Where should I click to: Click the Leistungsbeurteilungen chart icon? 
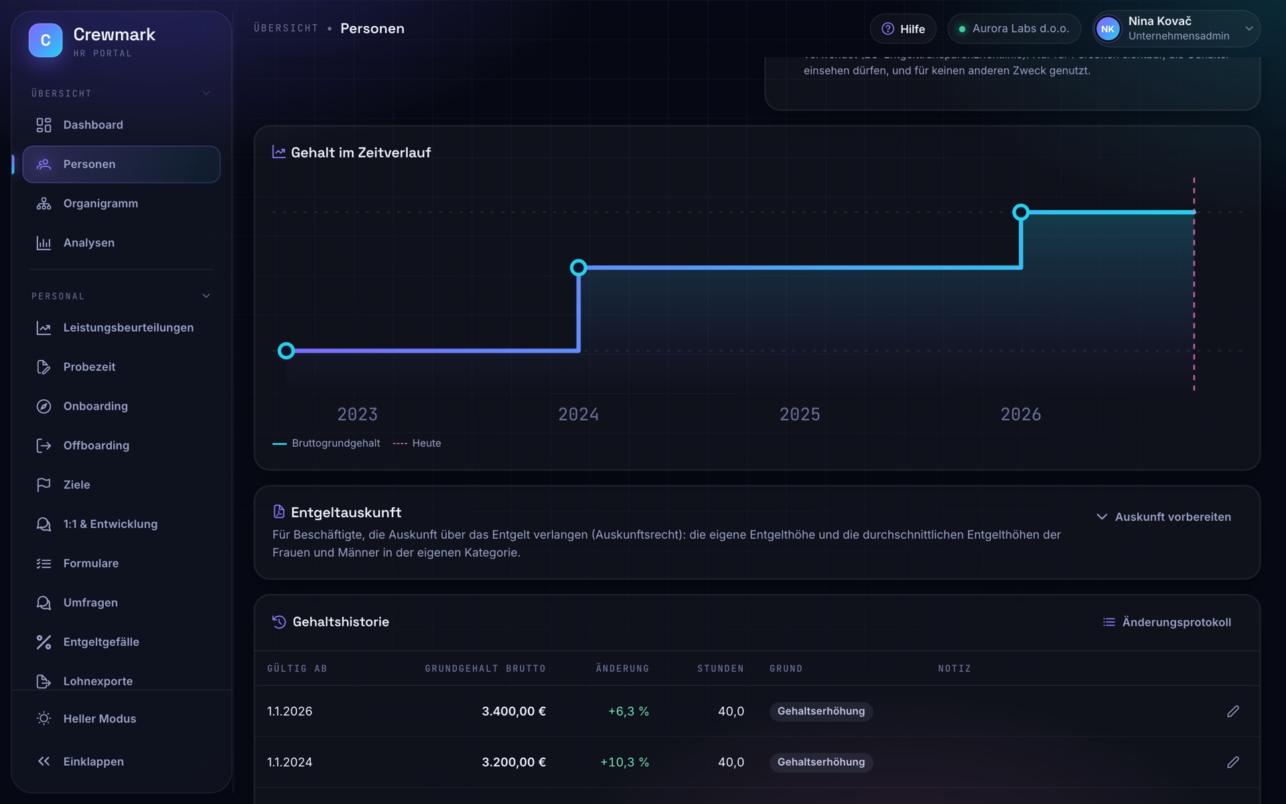click(x=44, y=328)
